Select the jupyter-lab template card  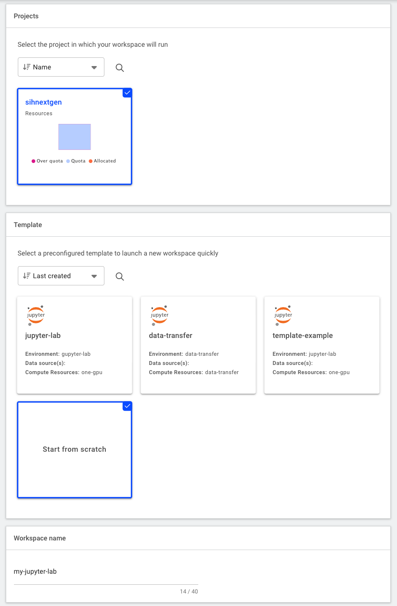point(74,345)
